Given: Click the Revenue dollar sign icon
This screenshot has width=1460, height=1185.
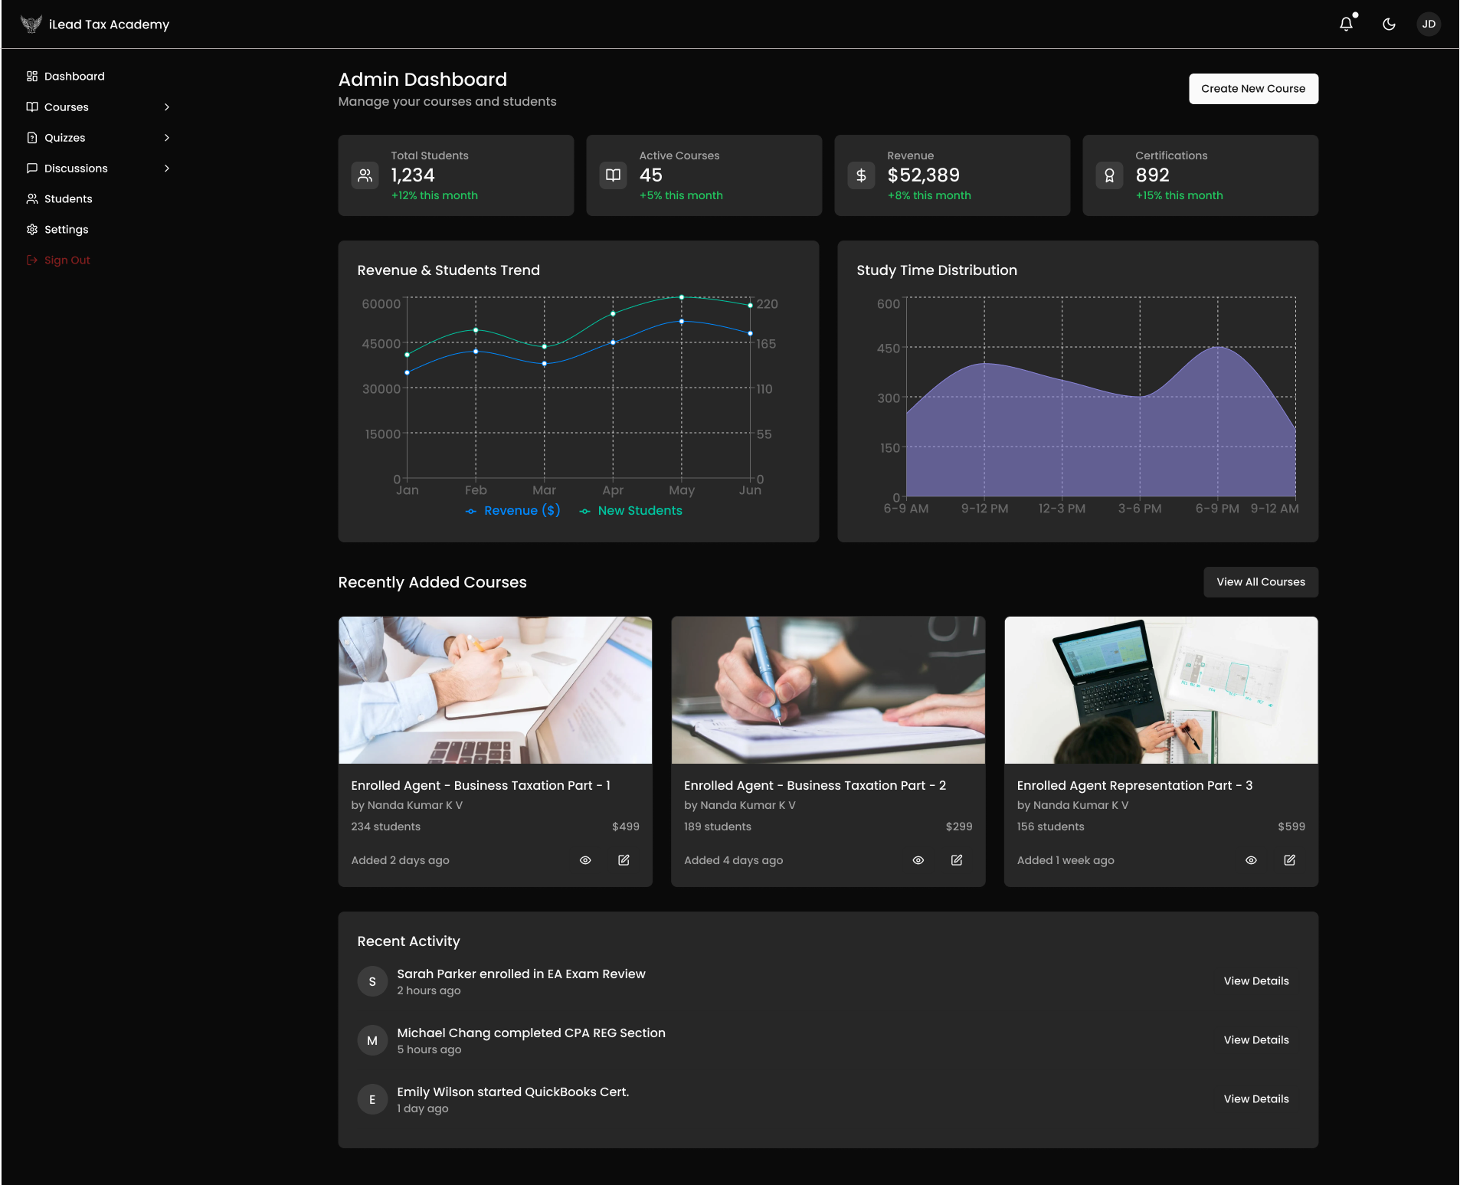Looking at the screenshot, I should [x=861, y=175].
